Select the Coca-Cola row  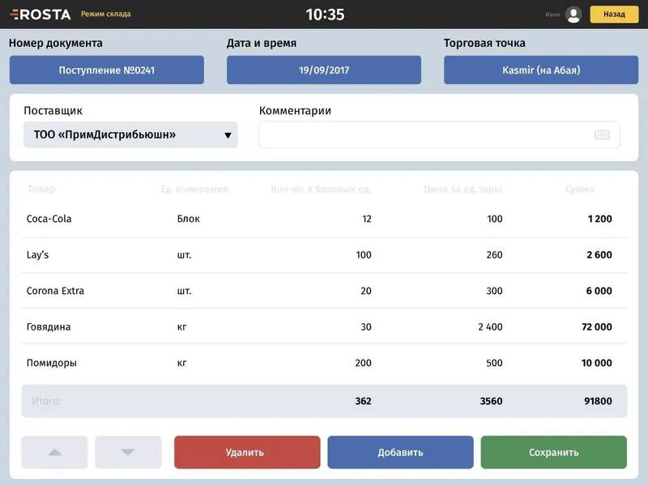click(325, 219)
